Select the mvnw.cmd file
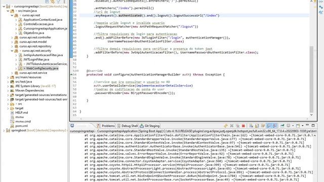Image resolution: width=324 pixels, height=182 pixels. click(x=23, y=121)
